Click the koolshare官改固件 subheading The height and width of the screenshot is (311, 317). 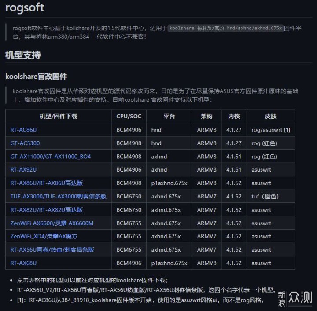pyautogui.click(x=36, y=77)
